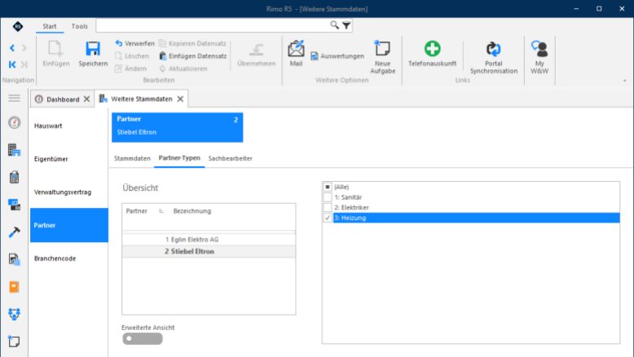Sort by the Bezeichnung column header
This screenshot has height=357, width=634.
click(192, 211)
